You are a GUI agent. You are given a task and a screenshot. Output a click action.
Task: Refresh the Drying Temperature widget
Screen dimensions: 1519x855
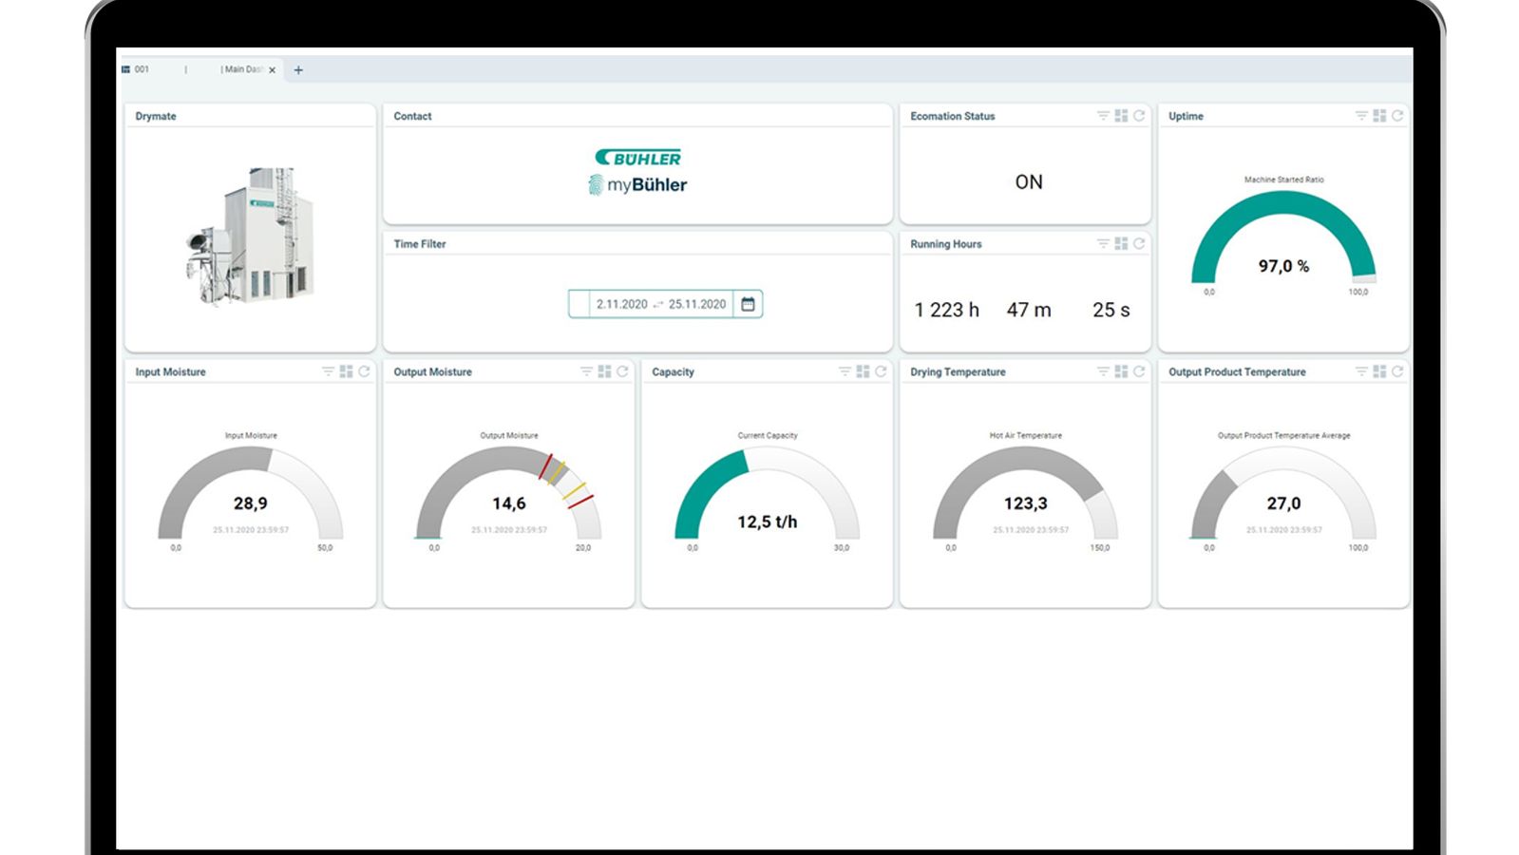pos(1139,371)
